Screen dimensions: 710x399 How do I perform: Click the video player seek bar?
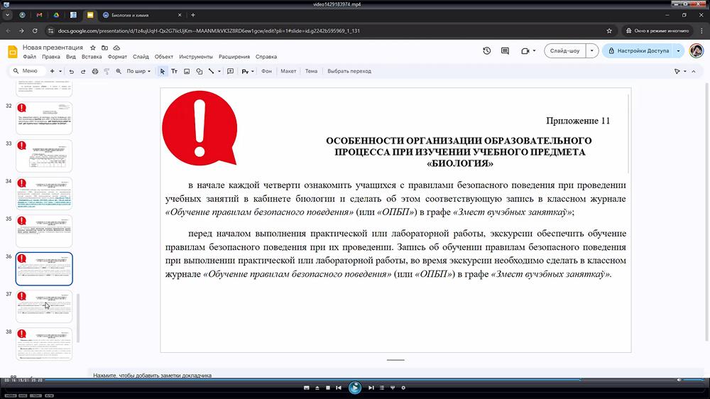click(x=355, y=380)
